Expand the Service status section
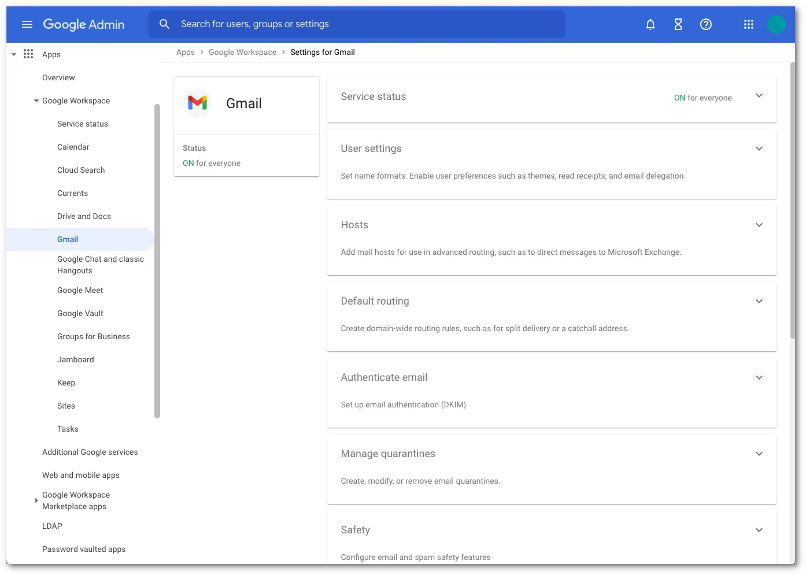This screenshot has height=575, width=806. (x=759, y=96)
